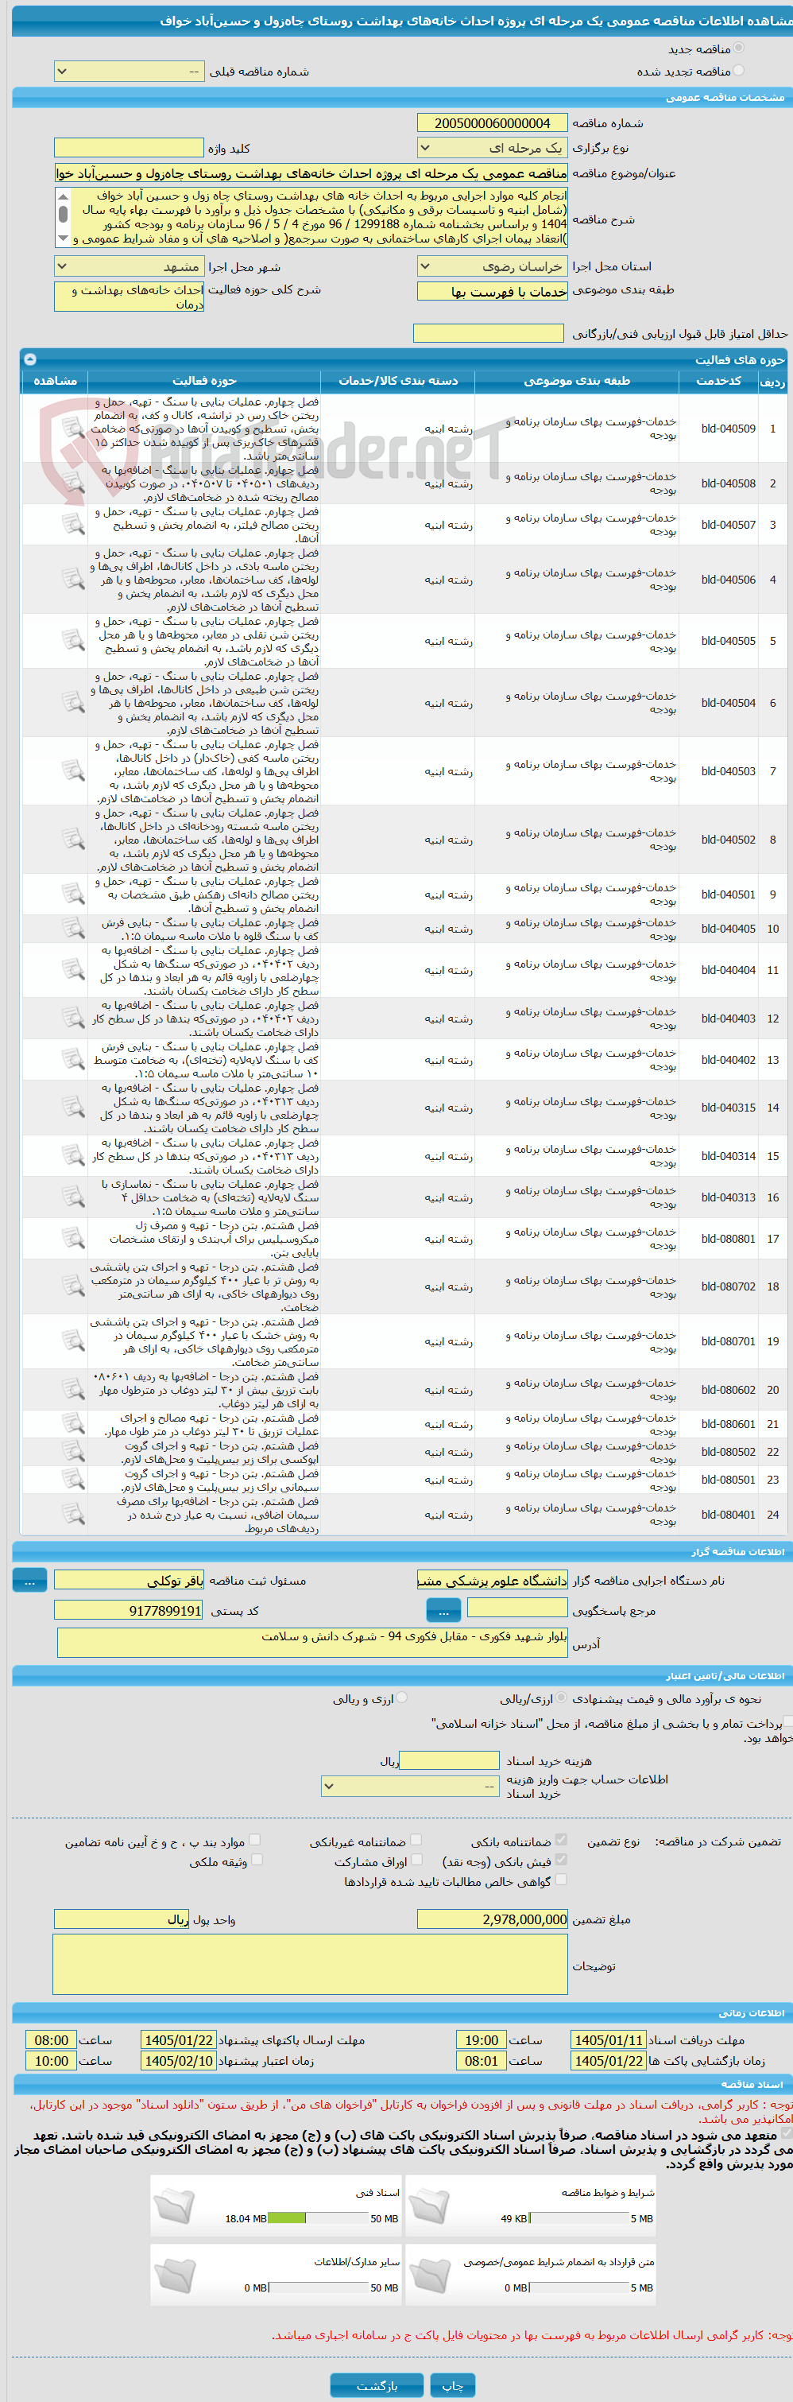Open view icon for row bld-080801

point(72,1238)
